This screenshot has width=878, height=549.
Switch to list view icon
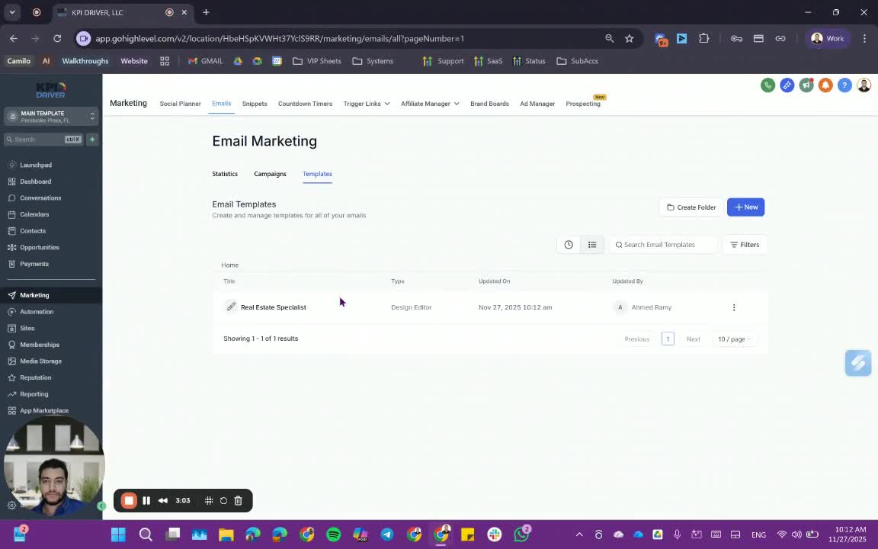pyautogui.click(x=592, y=245)
